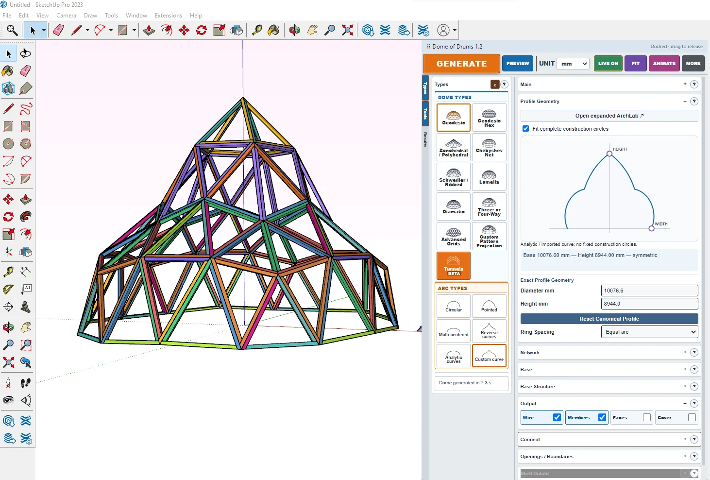
Task: Select the Rectangle tool in left toolbar
Action: [x=8, y=126]
